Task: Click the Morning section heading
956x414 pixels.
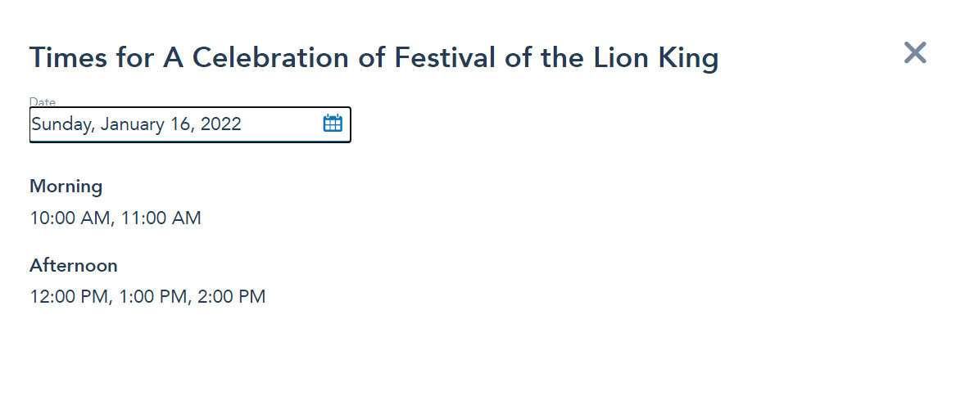Action: [x=66, y=187]
